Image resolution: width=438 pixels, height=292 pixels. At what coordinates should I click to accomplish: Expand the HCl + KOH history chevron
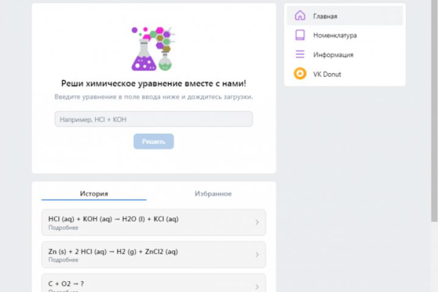(x=257, y=223)
